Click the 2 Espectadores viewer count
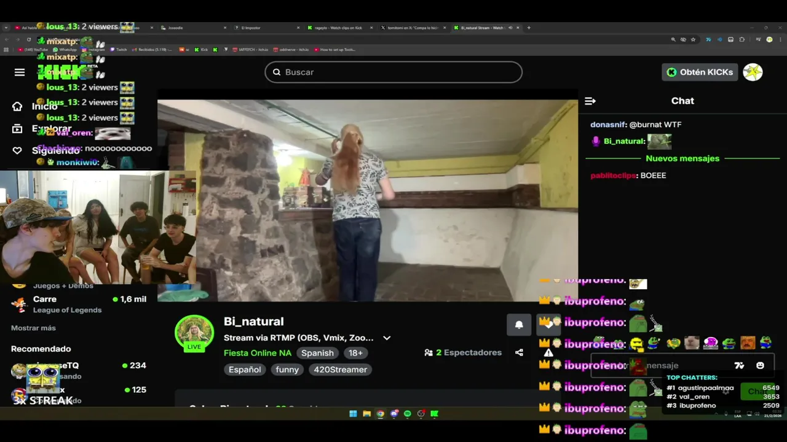This screenshot has height=442, width=787. tap(463, 352)
